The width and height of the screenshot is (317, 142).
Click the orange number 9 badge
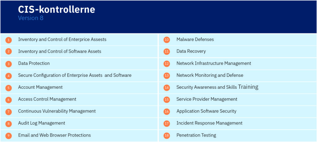(8, 136)
